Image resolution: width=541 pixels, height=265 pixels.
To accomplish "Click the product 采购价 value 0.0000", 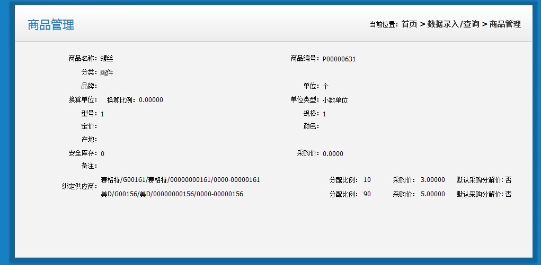I will 333,154.
